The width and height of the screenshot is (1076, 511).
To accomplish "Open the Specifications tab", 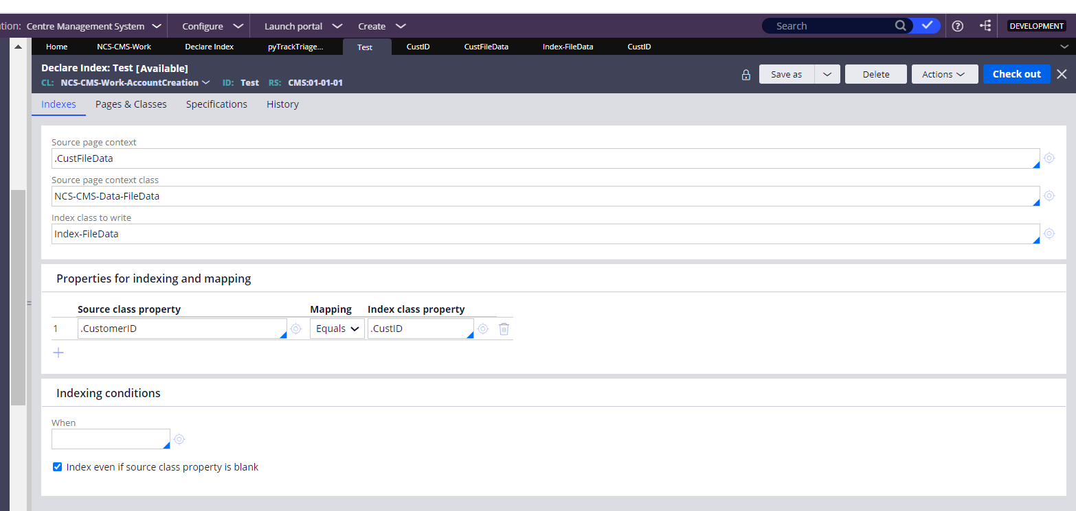I will (x=216, y=104).
